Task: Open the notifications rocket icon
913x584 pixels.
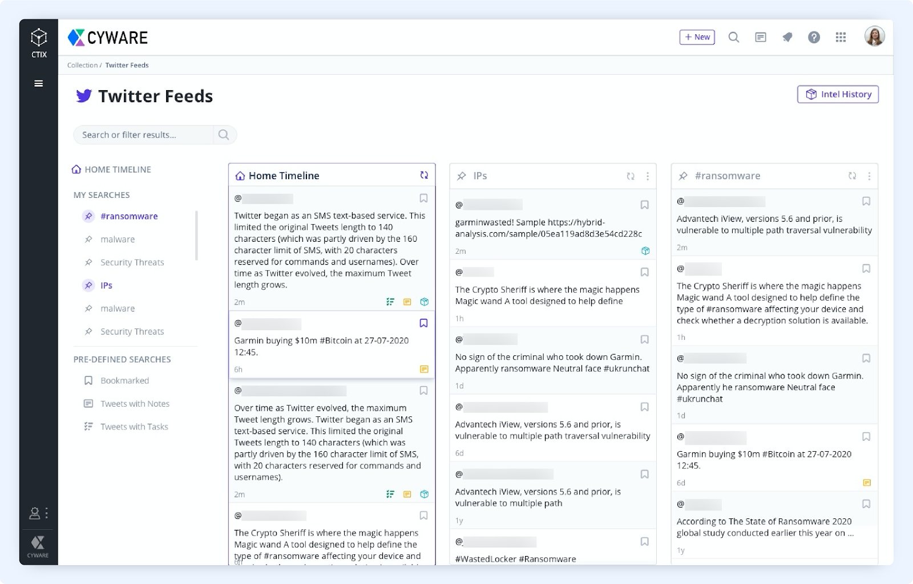Action: pyautogui.click(x=787, y=38)
